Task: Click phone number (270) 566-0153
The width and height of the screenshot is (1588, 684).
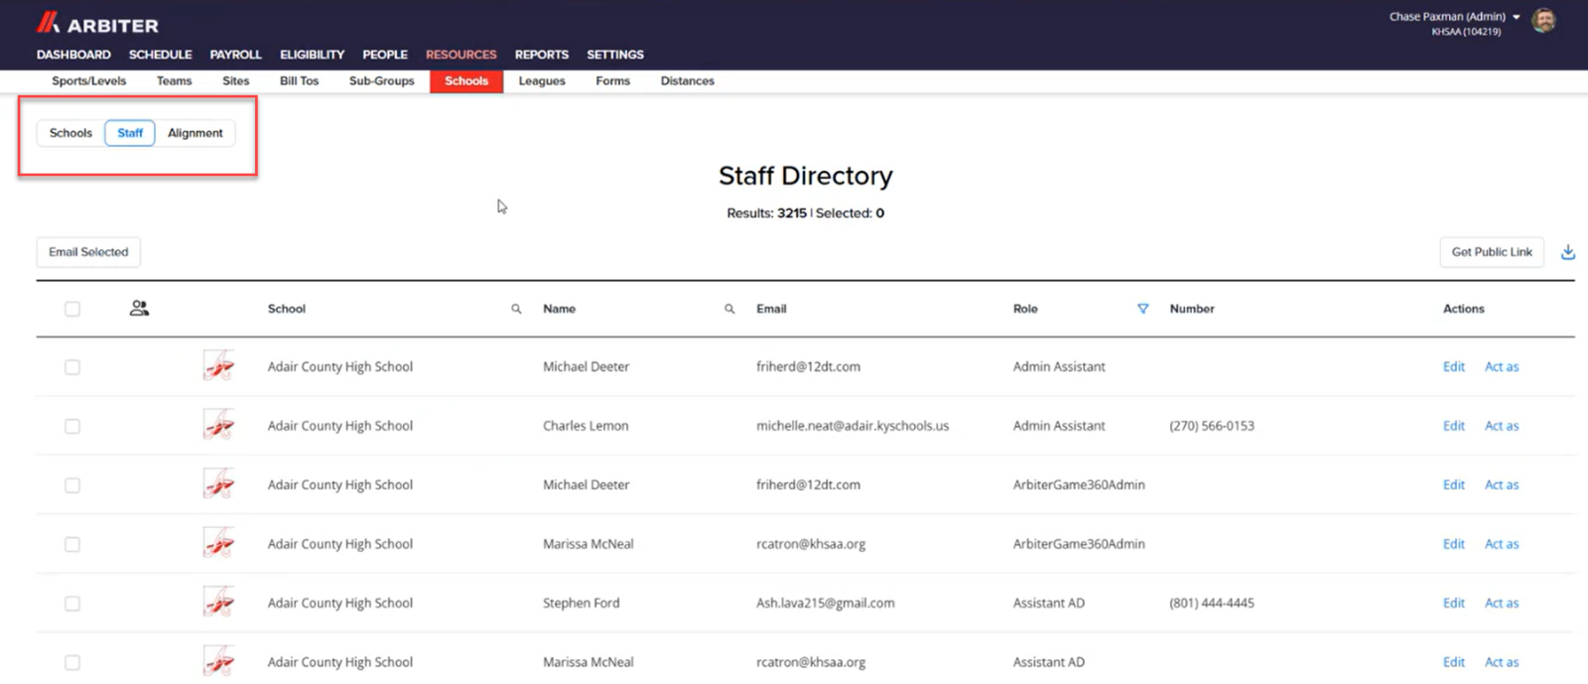Action: click(x=1212, y=426)
